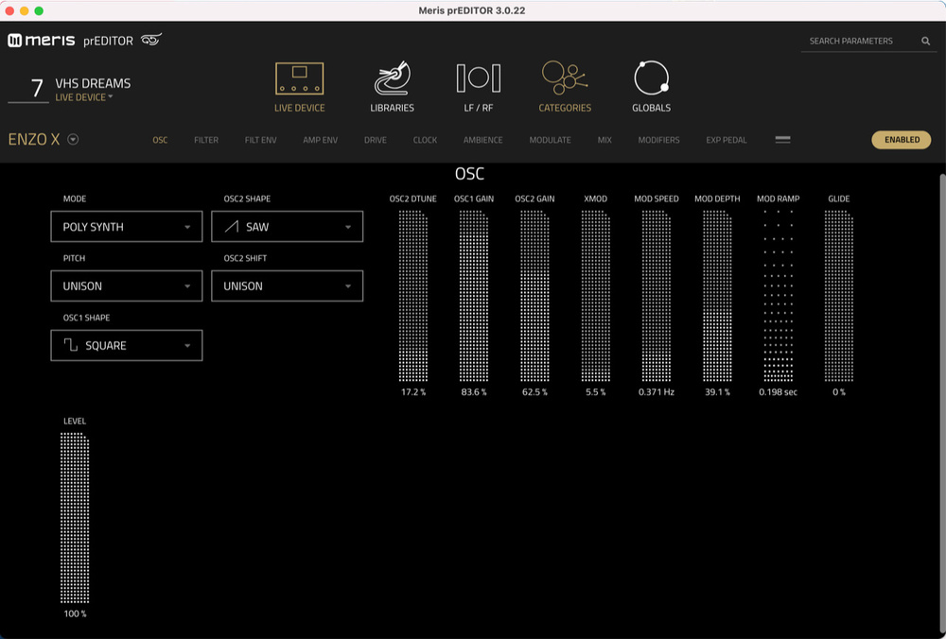Click the OSC1 GAIN slider
The width and height of the screenshot is (946, 639).
pyautogui.click(x=474, y=295)
